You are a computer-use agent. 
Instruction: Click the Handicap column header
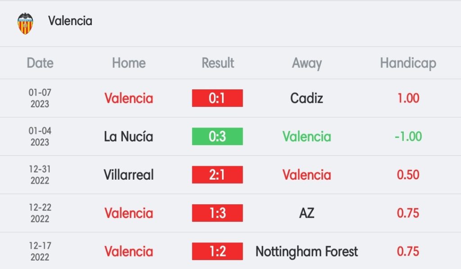[x=408, y=63]
